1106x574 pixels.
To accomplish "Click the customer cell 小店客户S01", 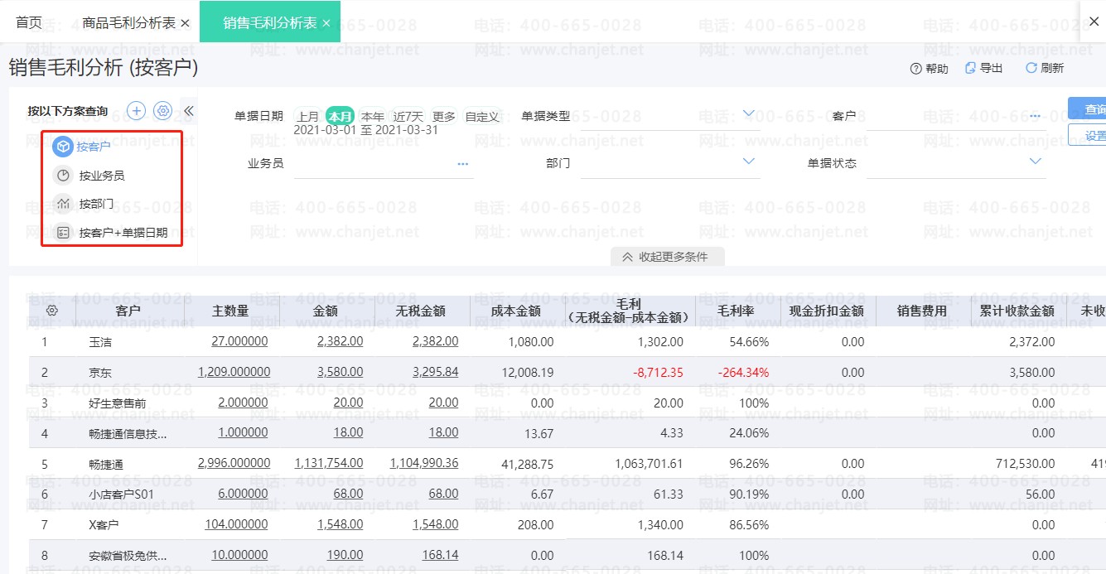I will click(121, 494).
